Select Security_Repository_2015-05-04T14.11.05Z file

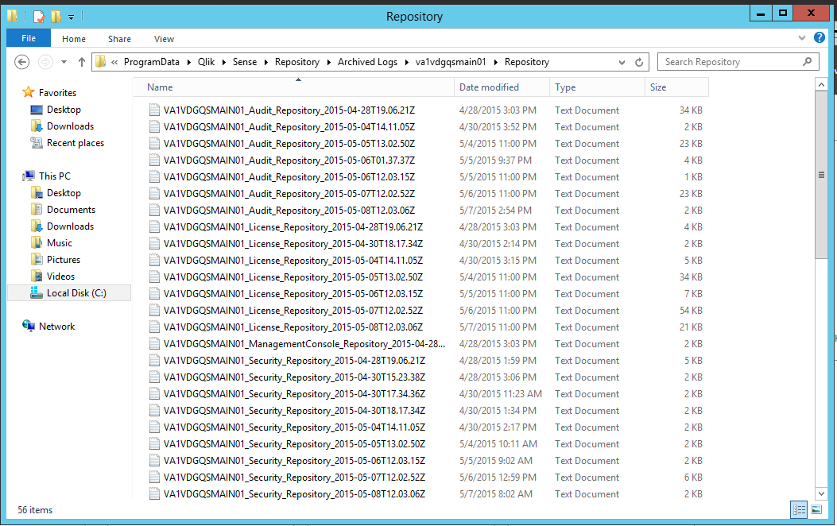coord(294,427)
